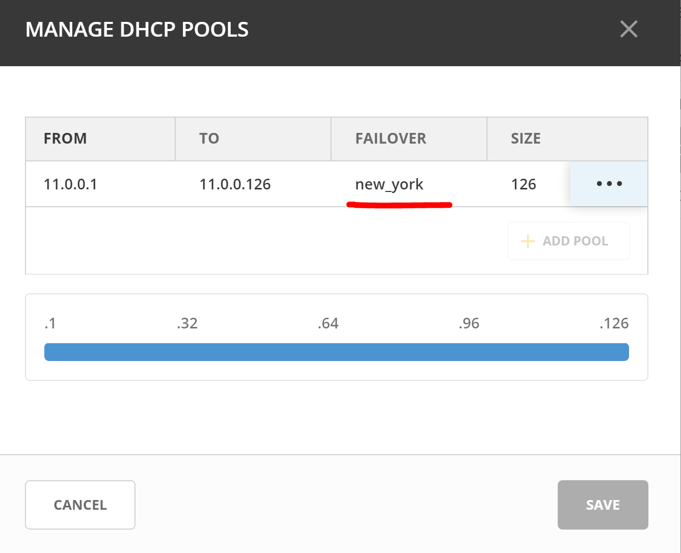Viewport: 681px width, 553px height.
Task: Click the TO column header
Action: [209, 139]
